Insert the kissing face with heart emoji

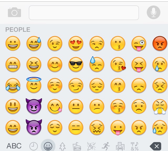tap(118, 64)
